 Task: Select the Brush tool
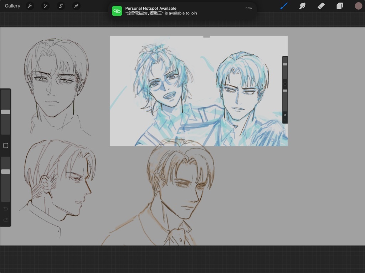[284, 6]
